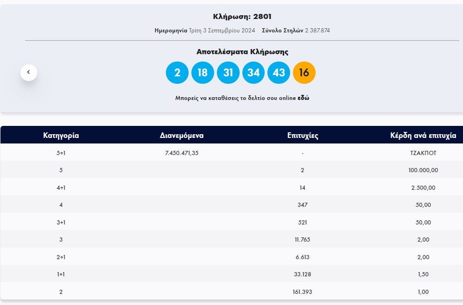
Task: Select the 7.450.471,35 jackpot amount
Action: click(x=182, y=153)
